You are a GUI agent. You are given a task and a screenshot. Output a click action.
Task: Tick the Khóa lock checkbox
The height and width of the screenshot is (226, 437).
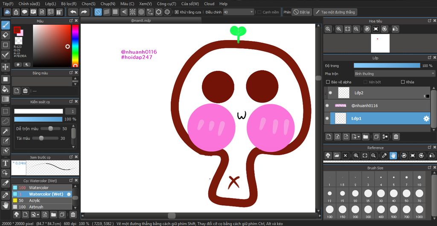click(403, 82)
